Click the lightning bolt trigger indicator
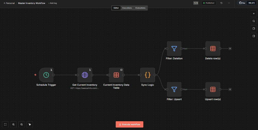Screen dimensions: 258x130 tap(35, 75)
